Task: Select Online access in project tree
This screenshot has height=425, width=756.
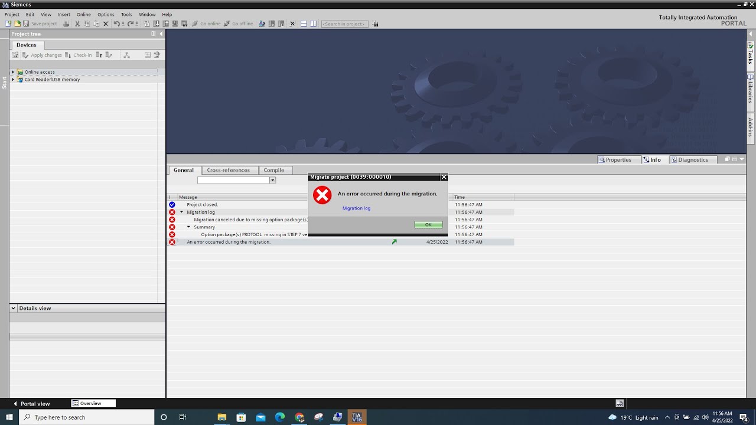Action: pyautogui.click(x=40, y=72)
